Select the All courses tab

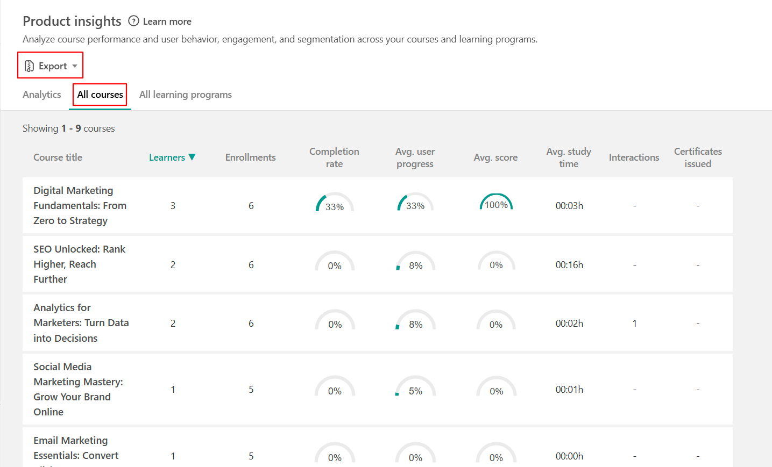click(x=100, y=95)
